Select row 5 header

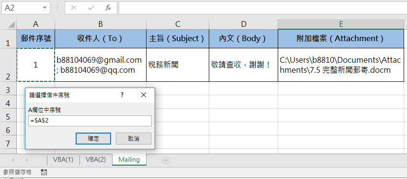(8, 115)
